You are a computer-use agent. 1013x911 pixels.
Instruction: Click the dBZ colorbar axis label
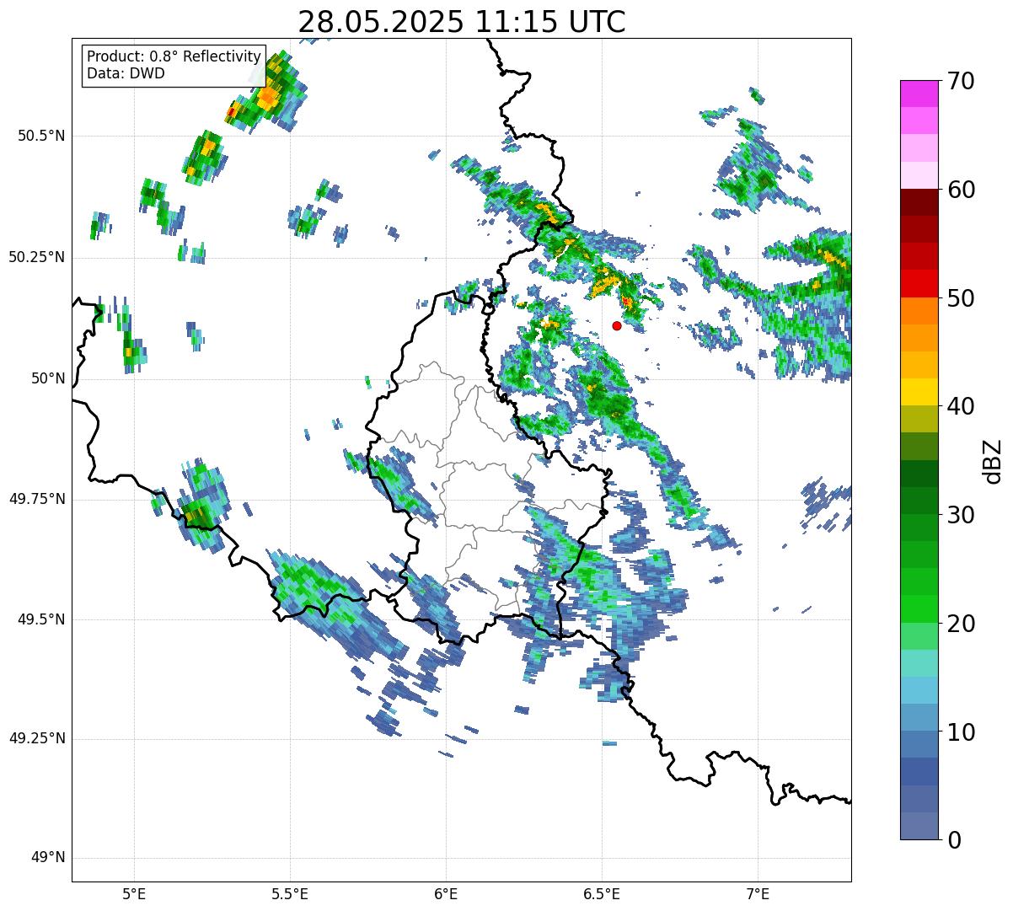(x=993, y=461)
